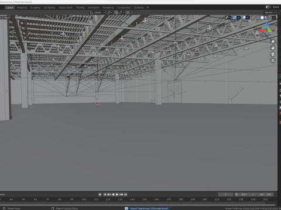Open the Sculpting workspace tab
The image size is (281, 210).
click(35, 8)
